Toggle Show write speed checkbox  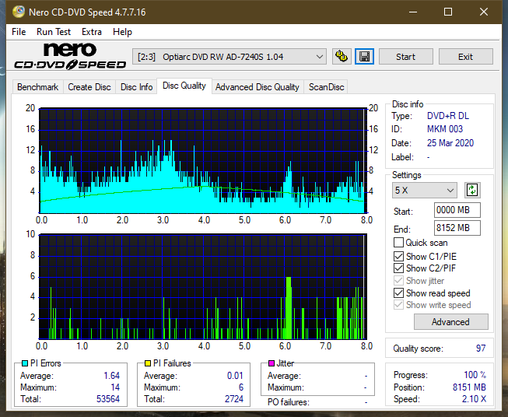[x=398, y=305]
